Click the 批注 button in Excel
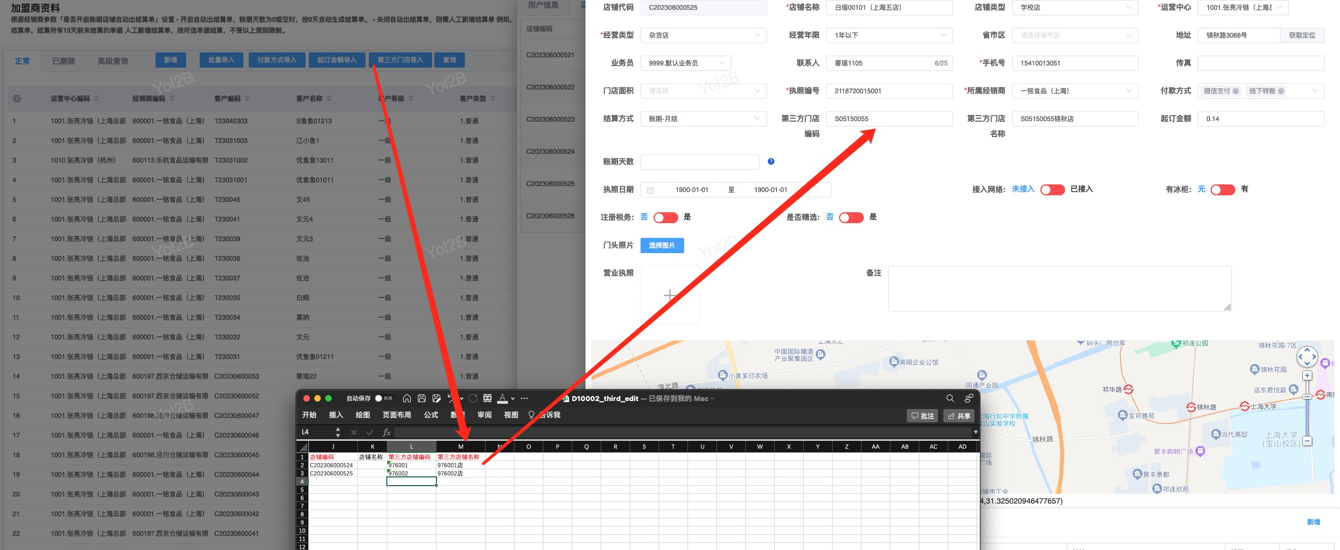 pyautogui.click(x=922, y=416)
